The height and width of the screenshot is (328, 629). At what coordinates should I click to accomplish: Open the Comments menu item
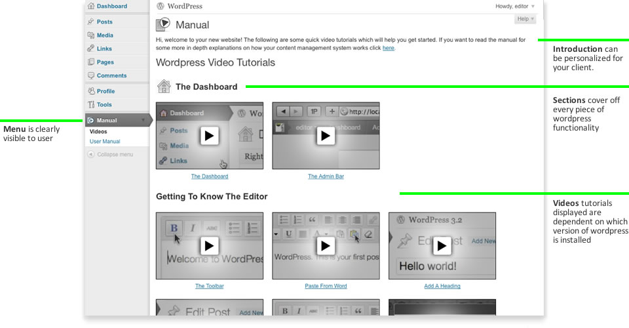pyautogui.click(x=111, y=75)
